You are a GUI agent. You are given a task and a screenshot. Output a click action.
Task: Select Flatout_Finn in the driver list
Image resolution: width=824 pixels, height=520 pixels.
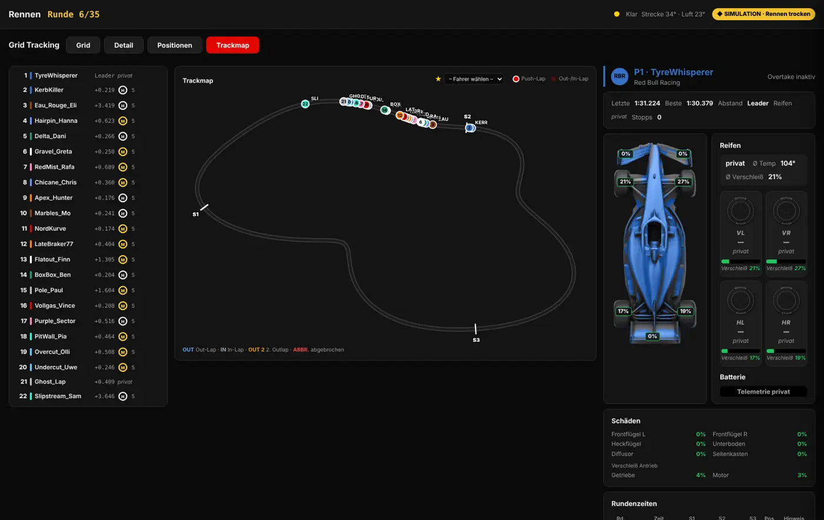click(x=88, y=259)
